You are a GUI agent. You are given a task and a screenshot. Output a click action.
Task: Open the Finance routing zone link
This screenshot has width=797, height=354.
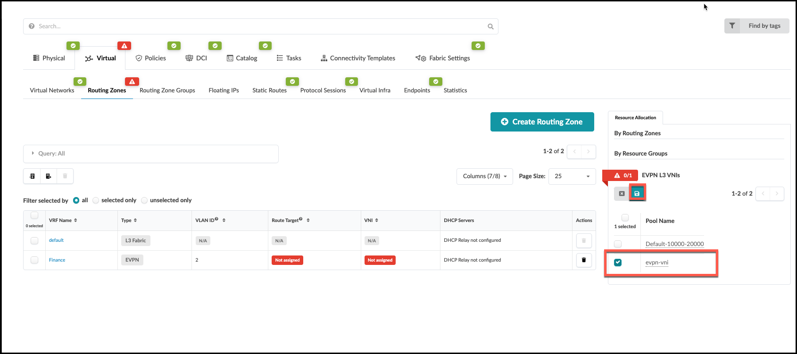pos(57,260)
